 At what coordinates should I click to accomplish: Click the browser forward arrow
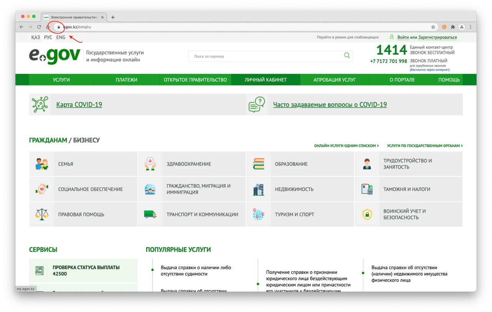(30, 27)
